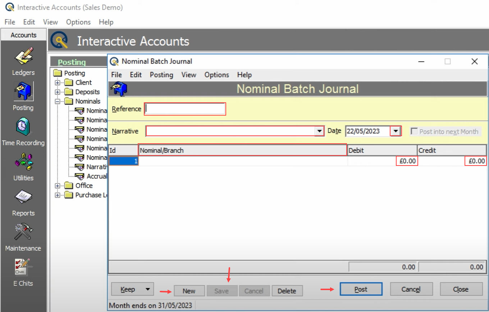
Task: Open the Date picker dropdown arrow
Action: click(x=396, y=131)
